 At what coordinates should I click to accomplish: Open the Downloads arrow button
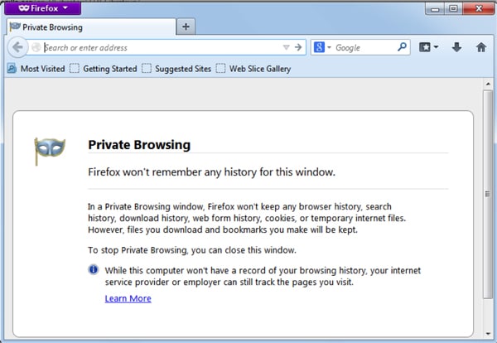[456, 47]
